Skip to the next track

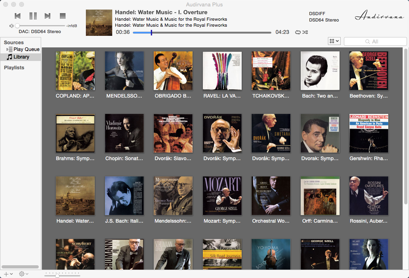point(48,16)
